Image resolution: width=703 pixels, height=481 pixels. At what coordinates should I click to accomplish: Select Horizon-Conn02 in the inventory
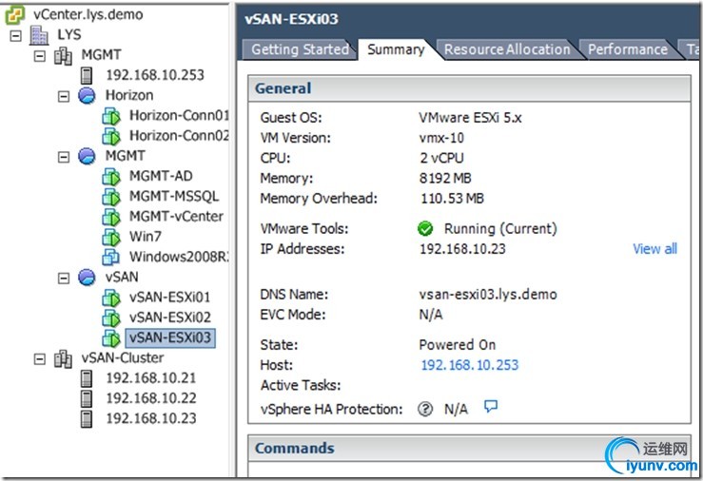[179, 136]
